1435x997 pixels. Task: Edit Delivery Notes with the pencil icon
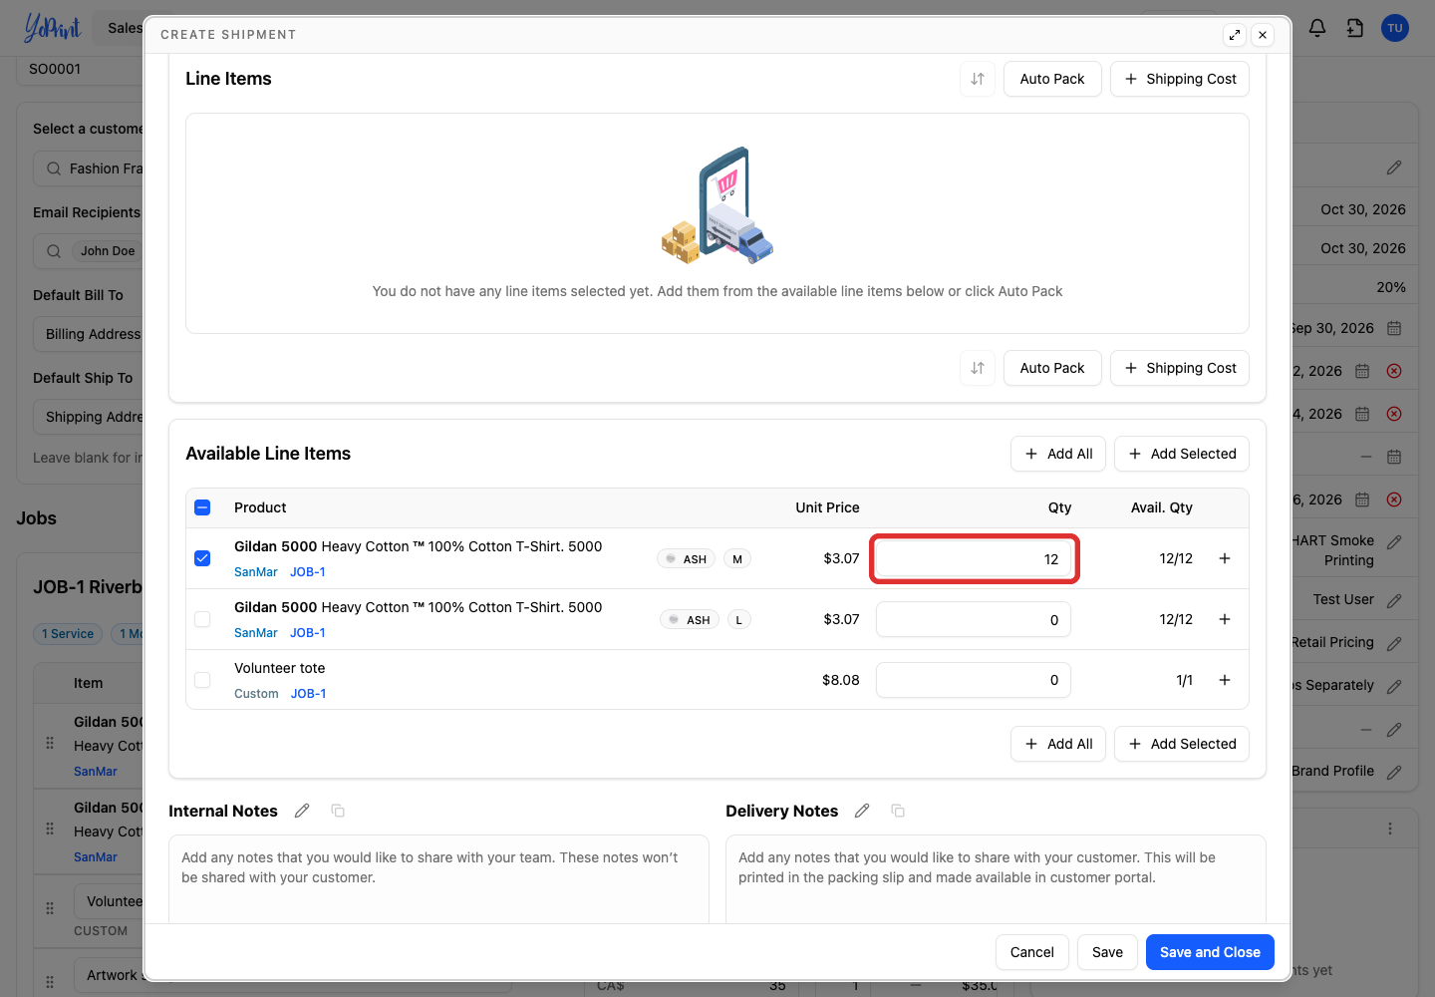(862, 811)
